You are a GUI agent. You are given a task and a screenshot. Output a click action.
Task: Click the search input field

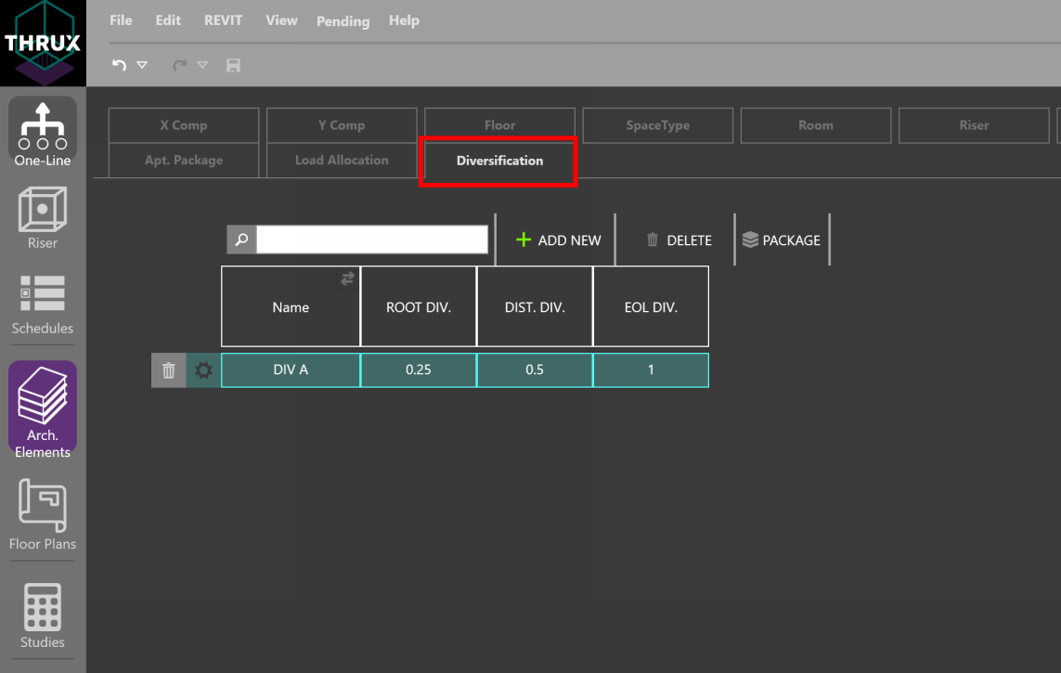click(371, 239)
